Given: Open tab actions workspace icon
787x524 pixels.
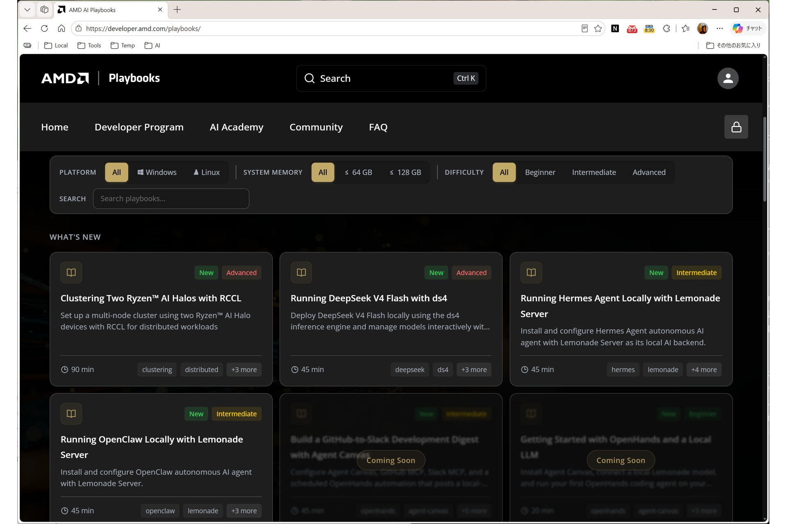Looking at the screenshot, I should tap(44, 10).
